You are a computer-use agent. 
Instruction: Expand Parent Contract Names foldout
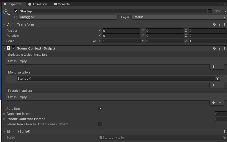[4, 119]
